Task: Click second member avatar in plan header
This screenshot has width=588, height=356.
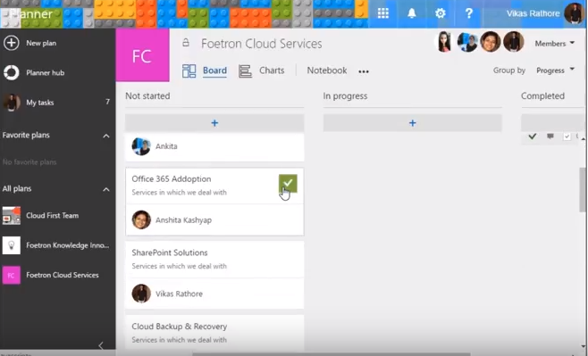Action: pyautogui.click(x=467, y=42)
